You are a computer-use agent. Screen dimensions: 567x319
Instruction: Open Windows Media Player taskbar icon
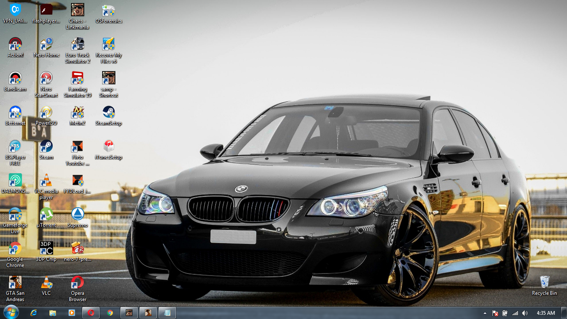72,313
